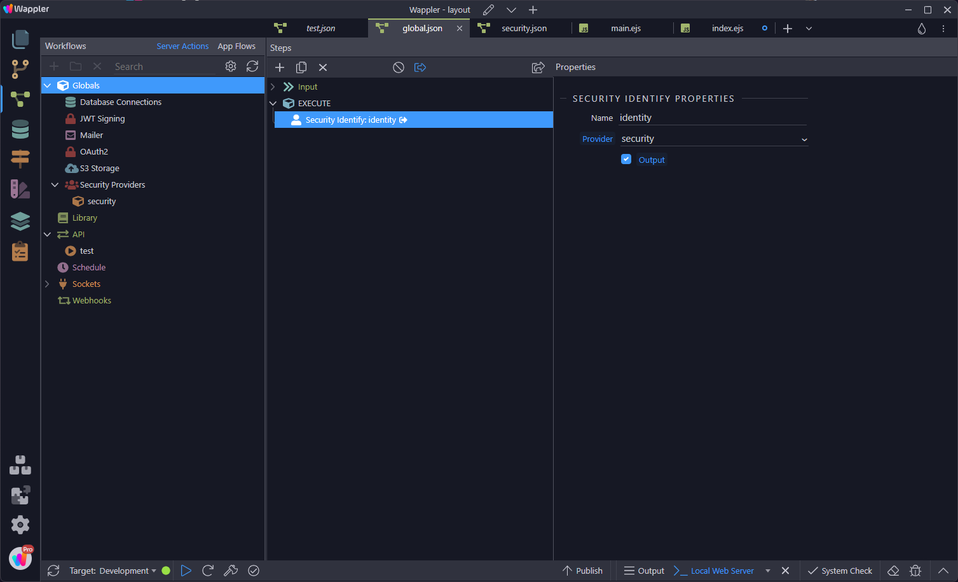
Task: Open the layers stack sidebar icon
Action: [x=20, y=221]
